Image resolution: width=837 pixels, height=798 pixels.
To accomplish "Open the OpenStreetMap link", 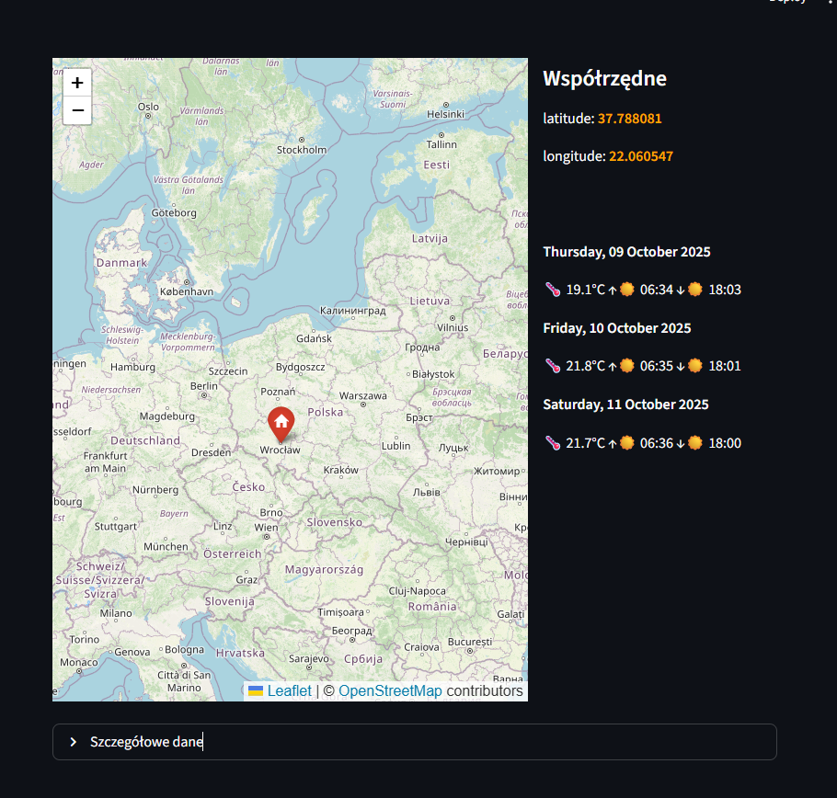I will tap(390, 691).
